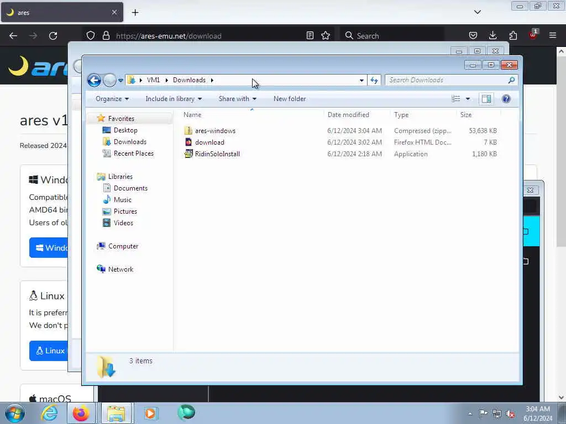Click the Firefox URL address field

[208, 36]
